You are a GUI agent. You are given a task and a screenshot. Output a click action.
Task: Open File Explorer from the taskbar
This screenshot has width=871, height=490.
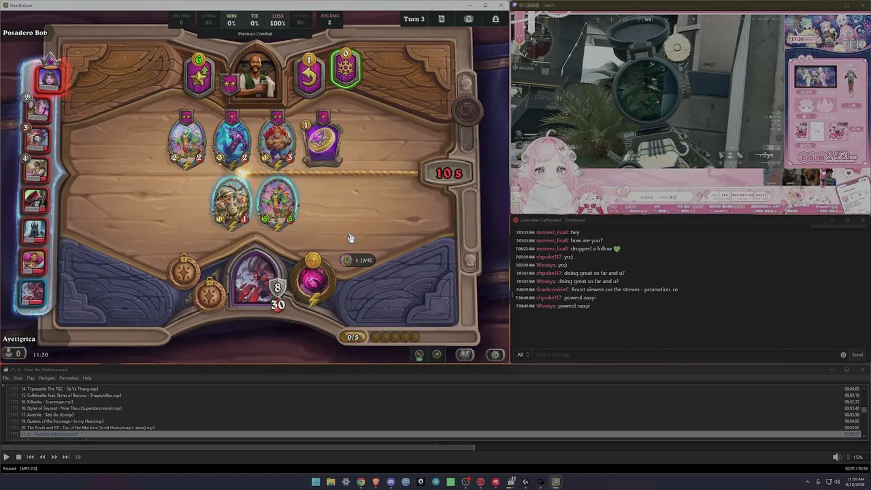[x=331, y=482]
